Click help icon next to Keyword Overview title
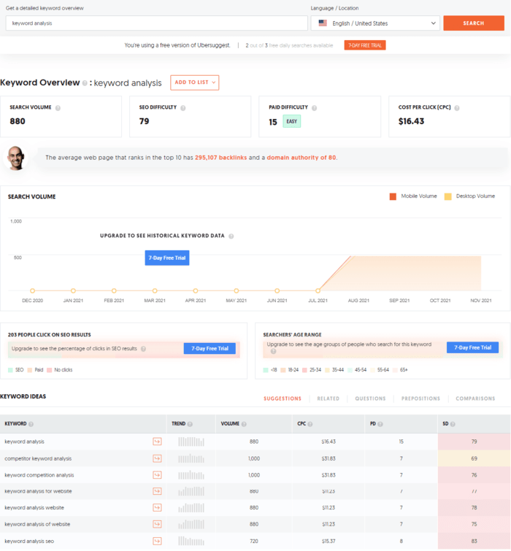The height and width of the screenshot is (551, 511). point(85,83)
